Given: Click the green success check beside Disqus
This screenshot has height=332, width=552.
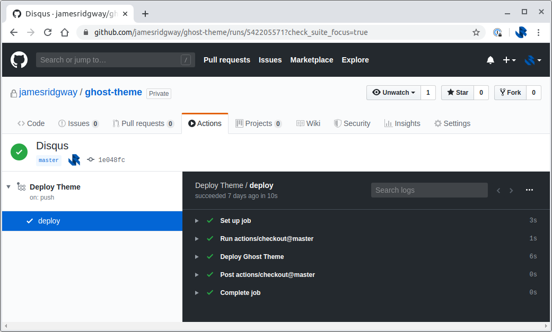Looking at the screenshot, I should [19, 152].
